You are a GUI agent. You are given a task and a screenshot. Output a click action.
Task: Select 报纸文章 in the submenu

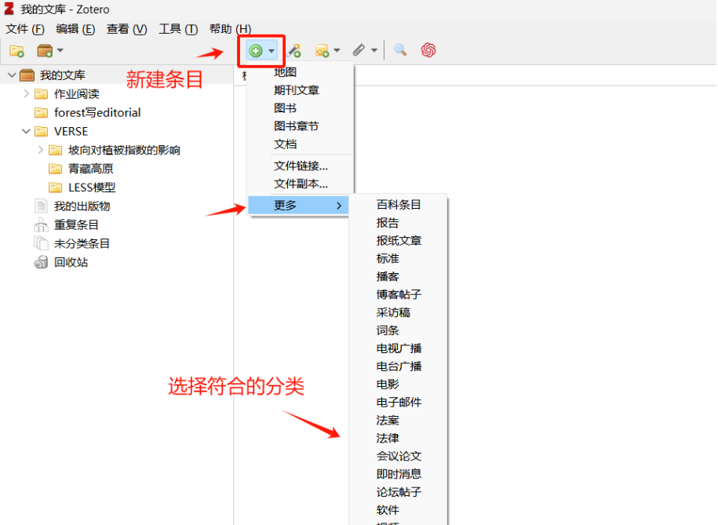[x=398, y=240]
